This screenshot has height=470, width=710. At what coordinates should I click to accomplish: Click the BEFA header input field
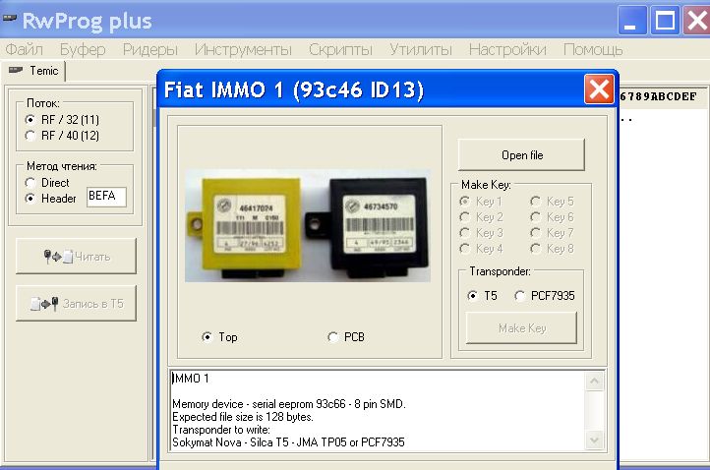pos(106,197)
